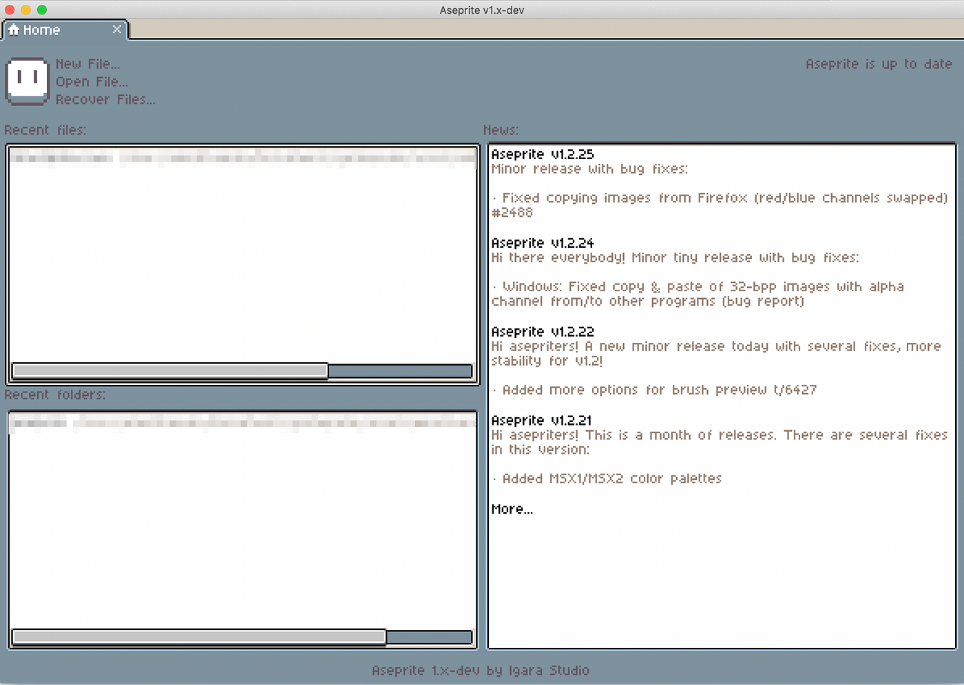Click the Aseprite is up to date status
The height and width of the screenshot is (685, 964).
(x=879, y=63)
